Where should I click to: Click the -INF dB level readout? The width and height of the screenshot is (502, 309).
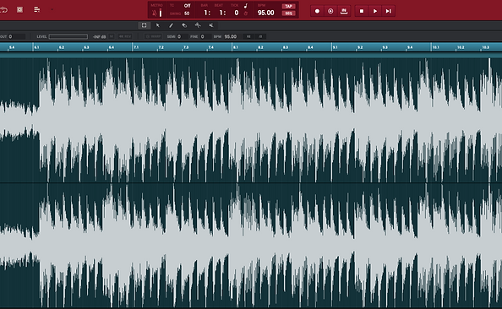click(99, 36)
